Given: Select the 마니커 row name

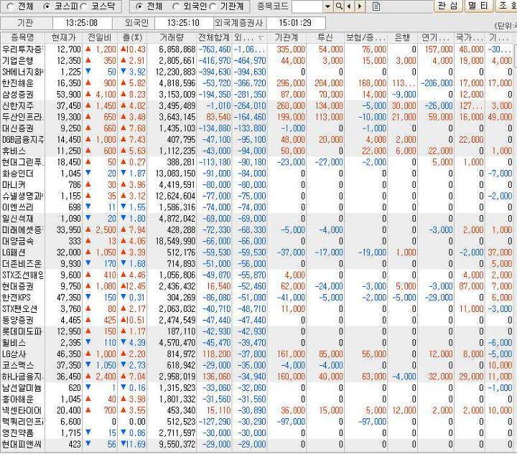Looking at the screenshot, I should (14, 185).
